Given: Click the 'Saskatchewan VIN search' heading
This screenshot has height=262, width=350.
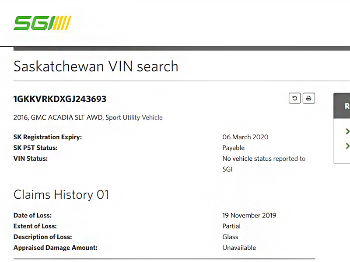Looking at the screenshot, I should coord(96,66).
